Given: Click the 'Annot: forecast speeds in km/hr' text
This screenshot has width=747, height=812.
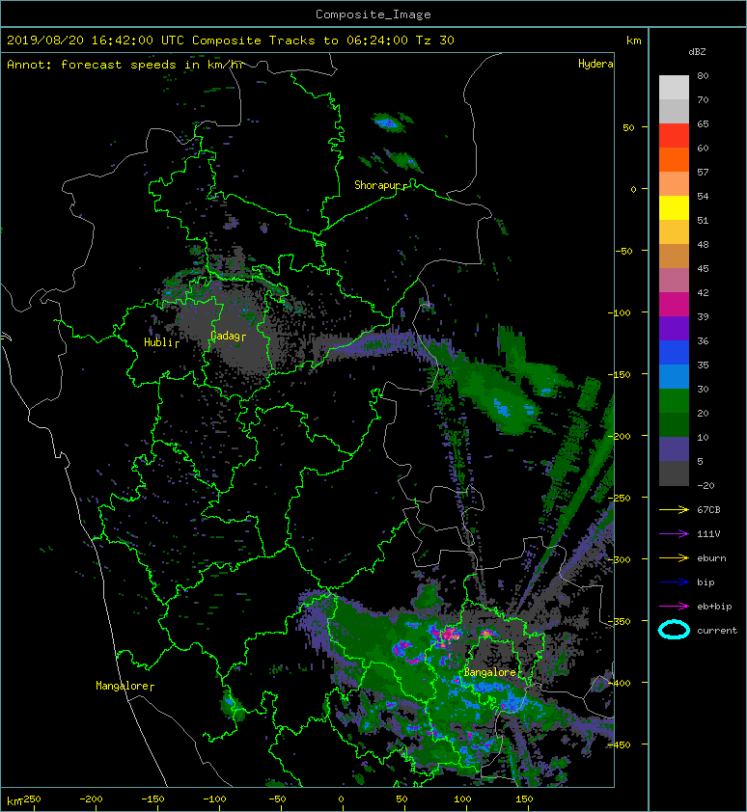Looking at the screenshot, I should point(126,65).
